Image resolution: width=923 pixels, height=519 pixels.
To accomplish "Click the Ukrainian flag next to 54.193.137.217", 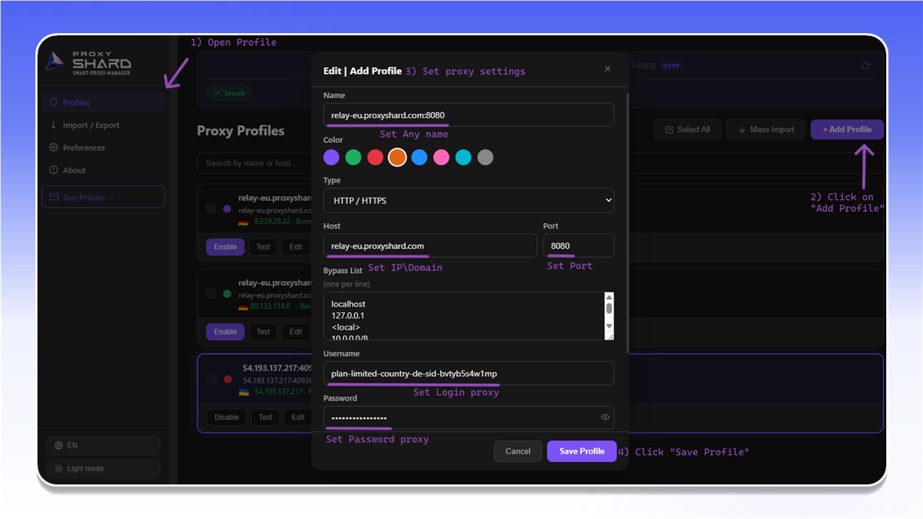I will [x=244, y=392].
